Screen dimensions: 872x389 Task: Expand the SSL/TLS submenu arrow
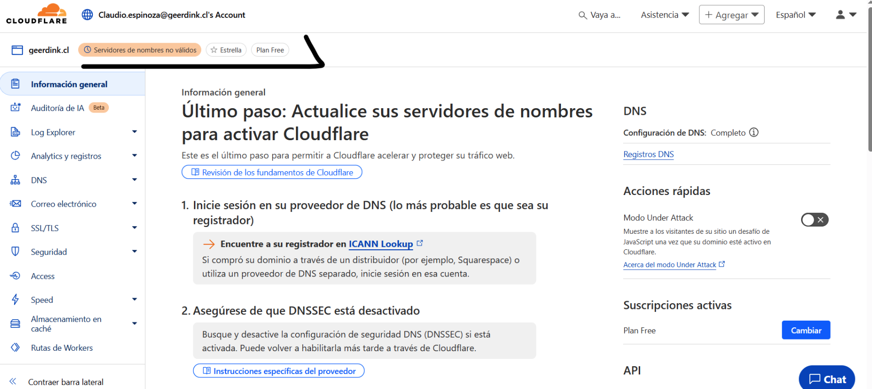pos(135,228)
